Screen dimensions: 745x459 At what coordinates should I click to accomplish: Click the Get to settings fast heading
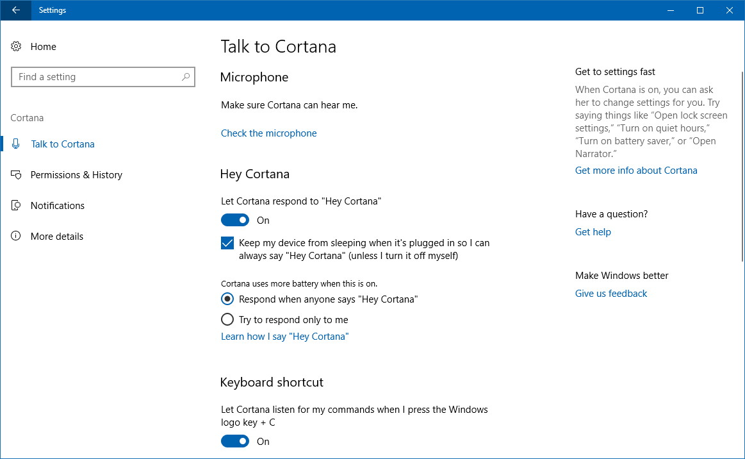click(x=615, y=71)
